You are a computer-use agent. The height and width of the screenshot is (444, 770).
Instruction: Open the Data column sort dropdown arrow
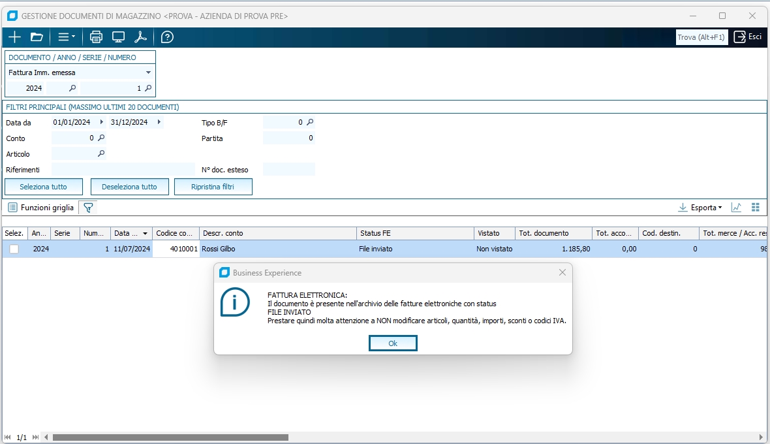pyautogui.click(x=145, y=234)
